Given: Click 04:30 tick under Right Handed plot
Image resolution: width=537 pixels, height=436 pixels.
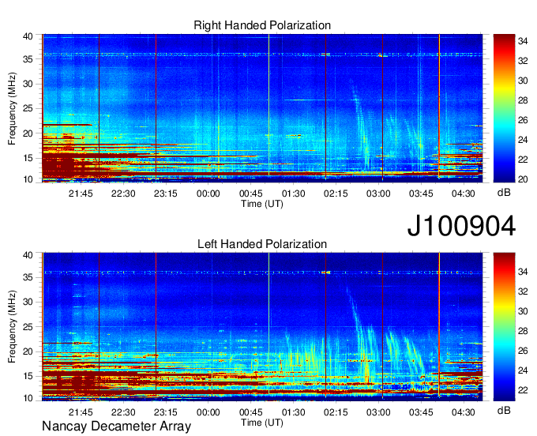Looking at the screenshot, I should click(464, 194).
